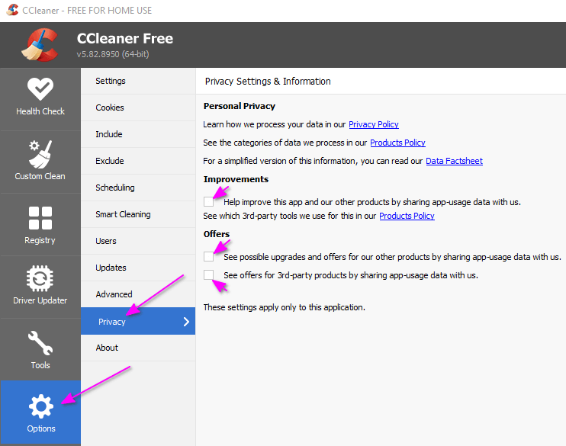Click the 'Privacy Settings & Information' title

pyautogui.click(x=268, y=81)
